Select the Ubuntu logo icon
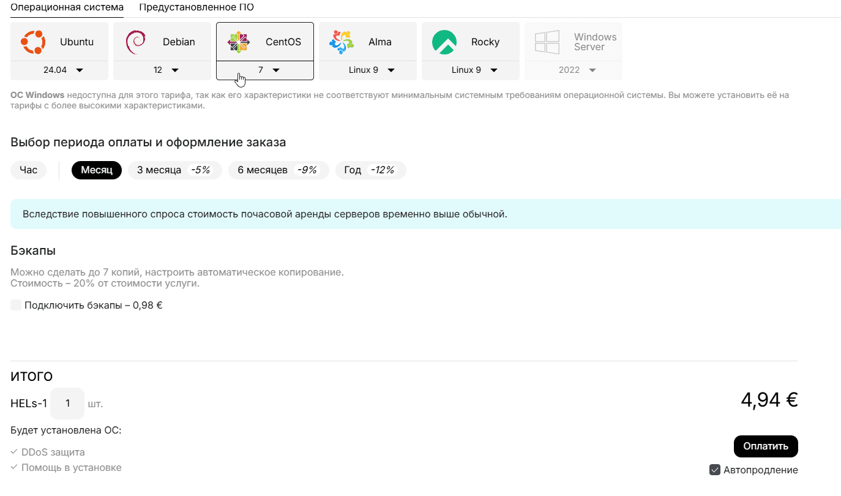 click(33, 42)
